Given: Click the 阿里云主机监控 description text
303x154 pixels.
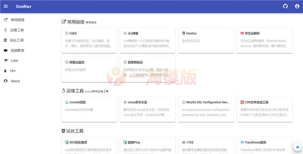Looking at the screenshot, I should pyautogui.click(x=75, y=70).
